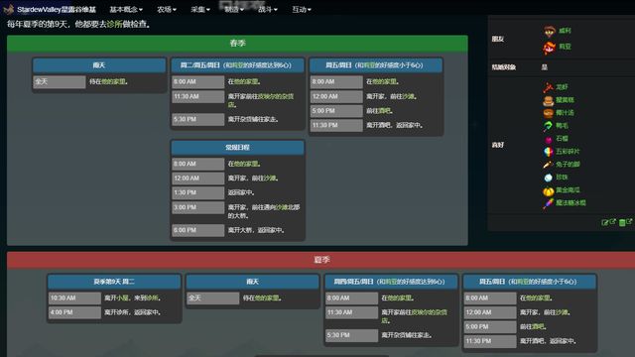Follow the 诊所 link in the top sentence
The width and height of the screenshot is (635, 357).
click(x=114, y=24)
